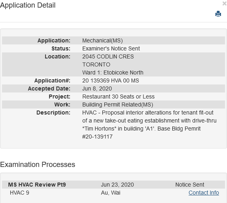227x203 pixels.
Task: Click the Application Detail heading
Action: (28, 5)
